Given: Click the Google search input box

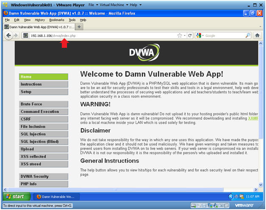Looking at the screenshot, I should pyautogui.click(x=225, y=35).
